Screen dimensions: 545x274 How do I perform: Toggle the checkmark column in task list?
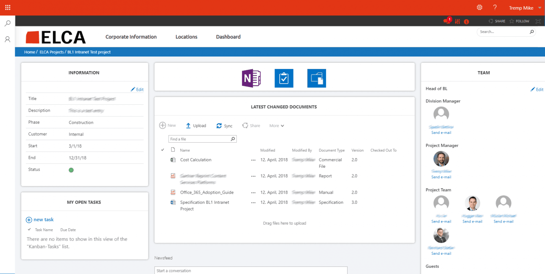point(29,230)
